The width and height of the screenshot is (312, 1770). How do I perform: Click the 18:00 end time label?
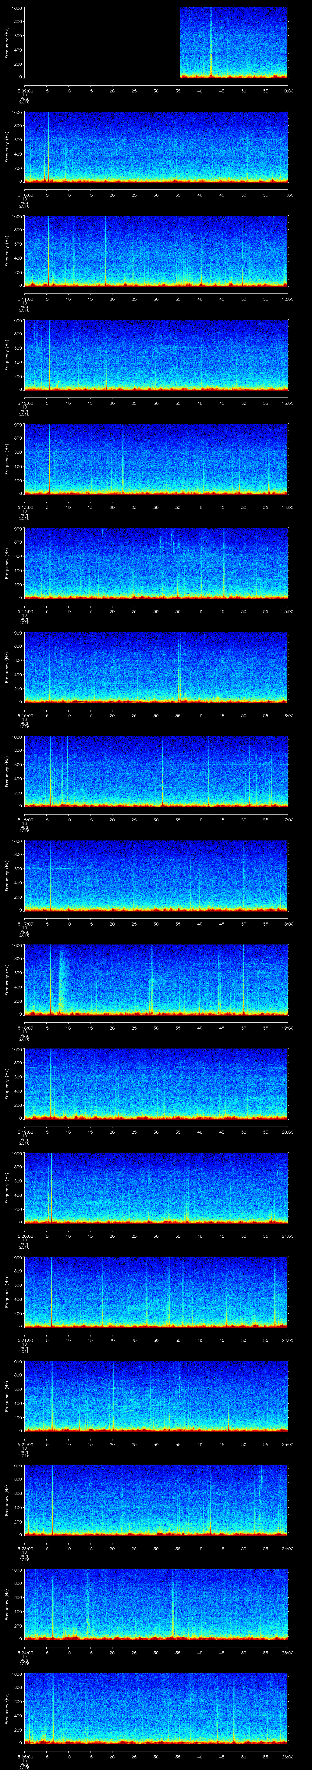288,923
